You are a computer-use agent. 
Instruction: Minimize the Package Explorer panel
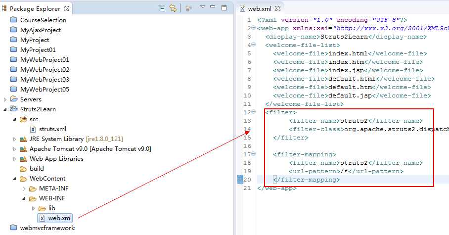pos(213,6)
